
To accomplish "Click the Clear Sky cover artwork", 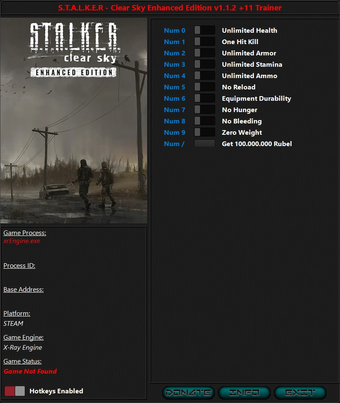I will coord(74,122).
